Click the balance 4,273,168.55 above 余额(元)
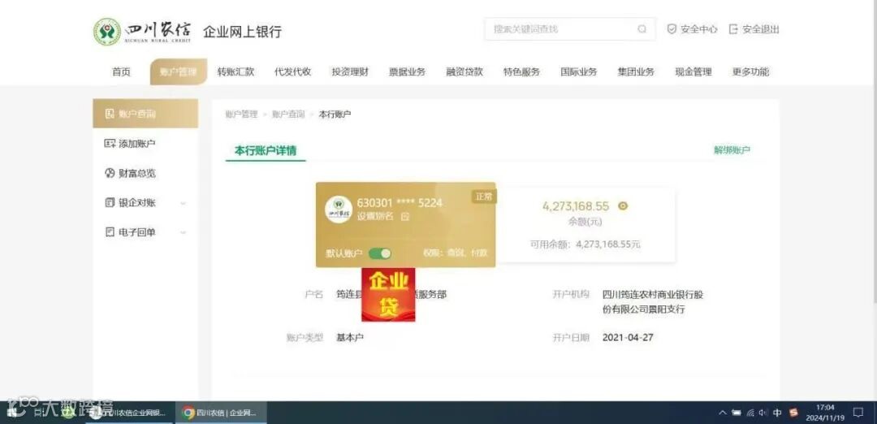Screen dimensions: 877x424 pos(576,206)
